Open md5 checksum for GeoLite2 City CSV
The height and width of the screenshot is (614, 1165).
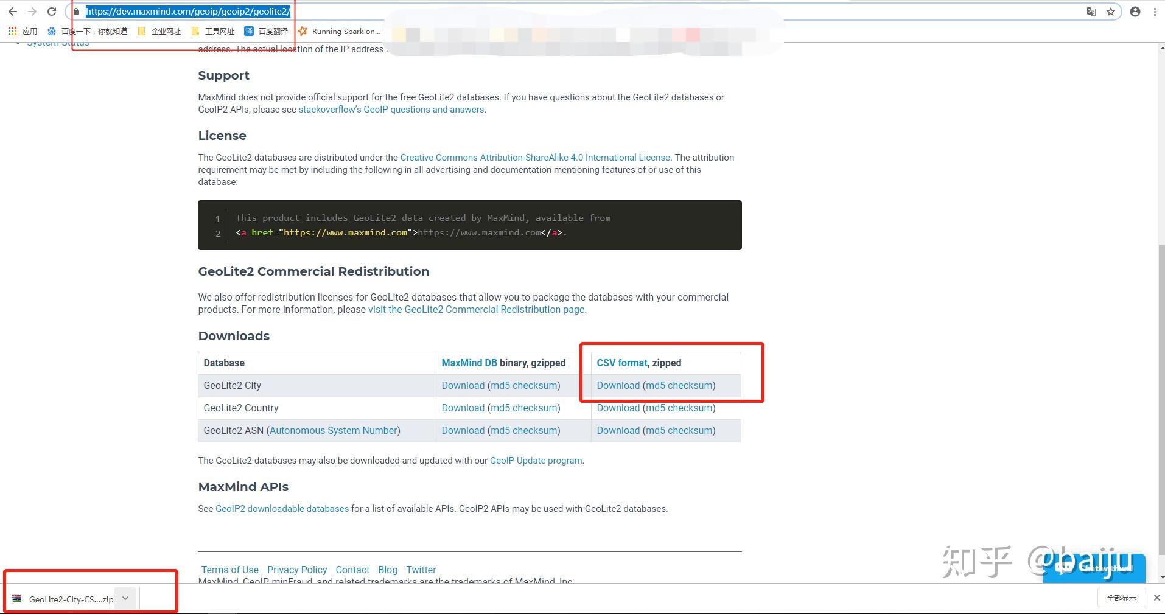[679, 386]
